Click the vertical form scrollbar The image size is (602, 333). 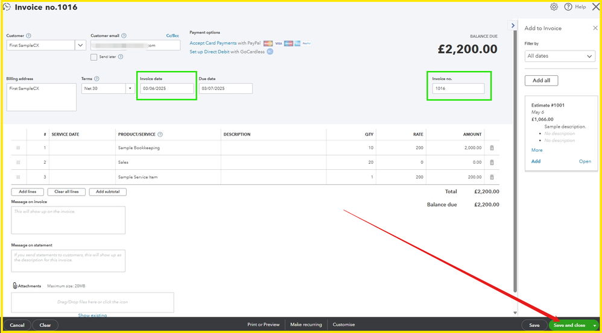515,161
